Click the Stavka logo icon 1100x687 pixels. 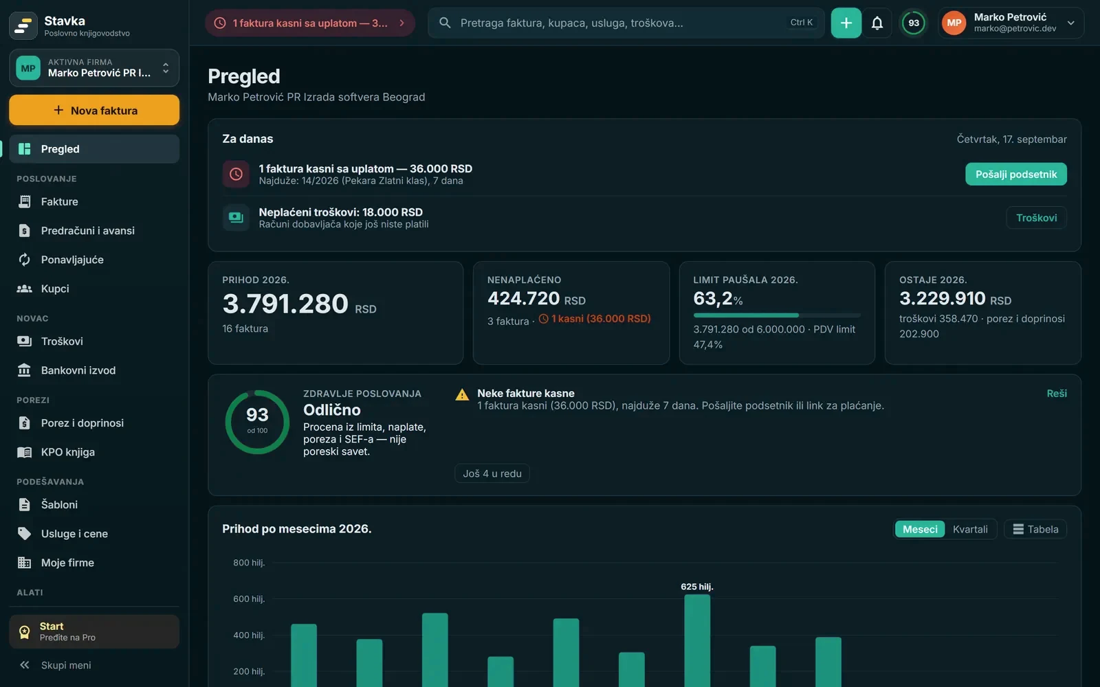(x=23, y=26)
